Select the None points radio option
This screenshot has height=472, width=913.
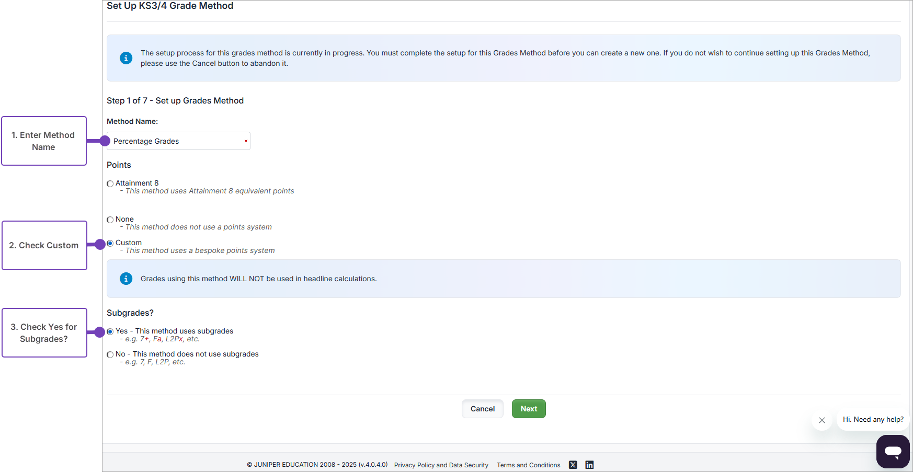tap(110, 220)
